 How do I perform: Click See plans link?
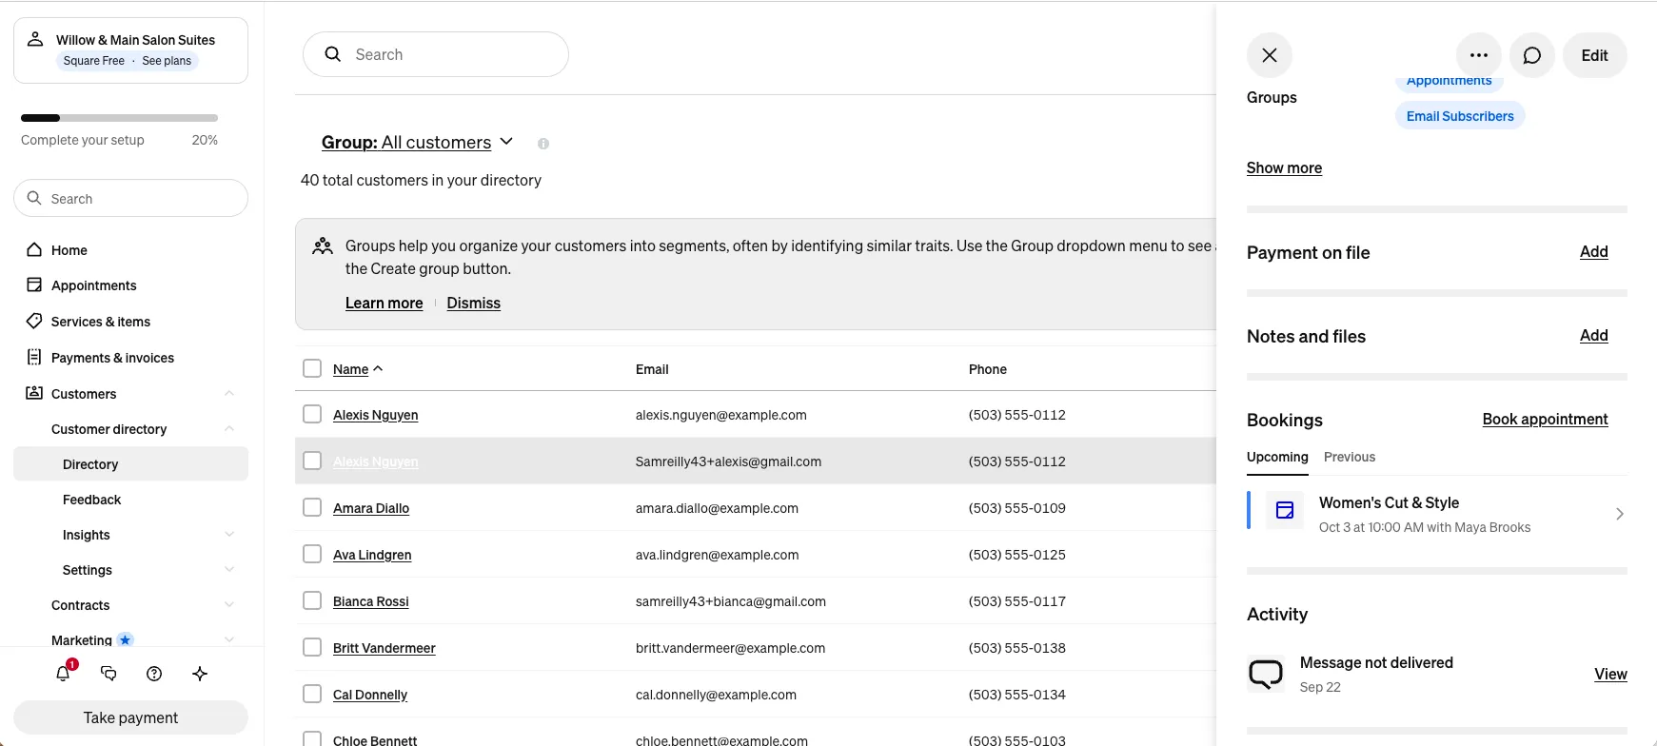click(167, 61)
